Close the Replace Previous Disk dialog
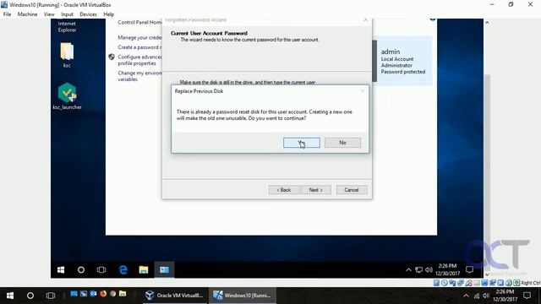Viewport: 541px width, 304px height. click(363, 91)
